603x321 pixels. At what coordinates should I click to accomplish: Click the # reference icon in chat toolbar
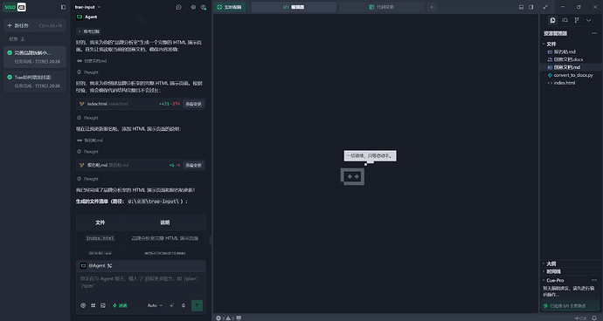click(93, 305)
